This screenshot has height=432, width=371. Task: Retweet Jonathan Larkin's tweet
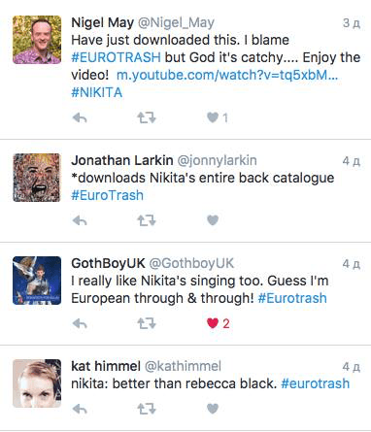[147, 220]
